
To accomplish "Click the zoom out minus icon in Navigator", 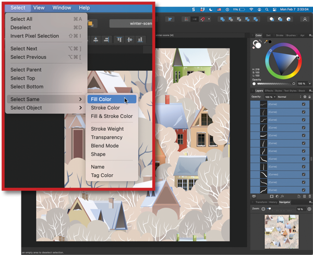I will point(263,209).
